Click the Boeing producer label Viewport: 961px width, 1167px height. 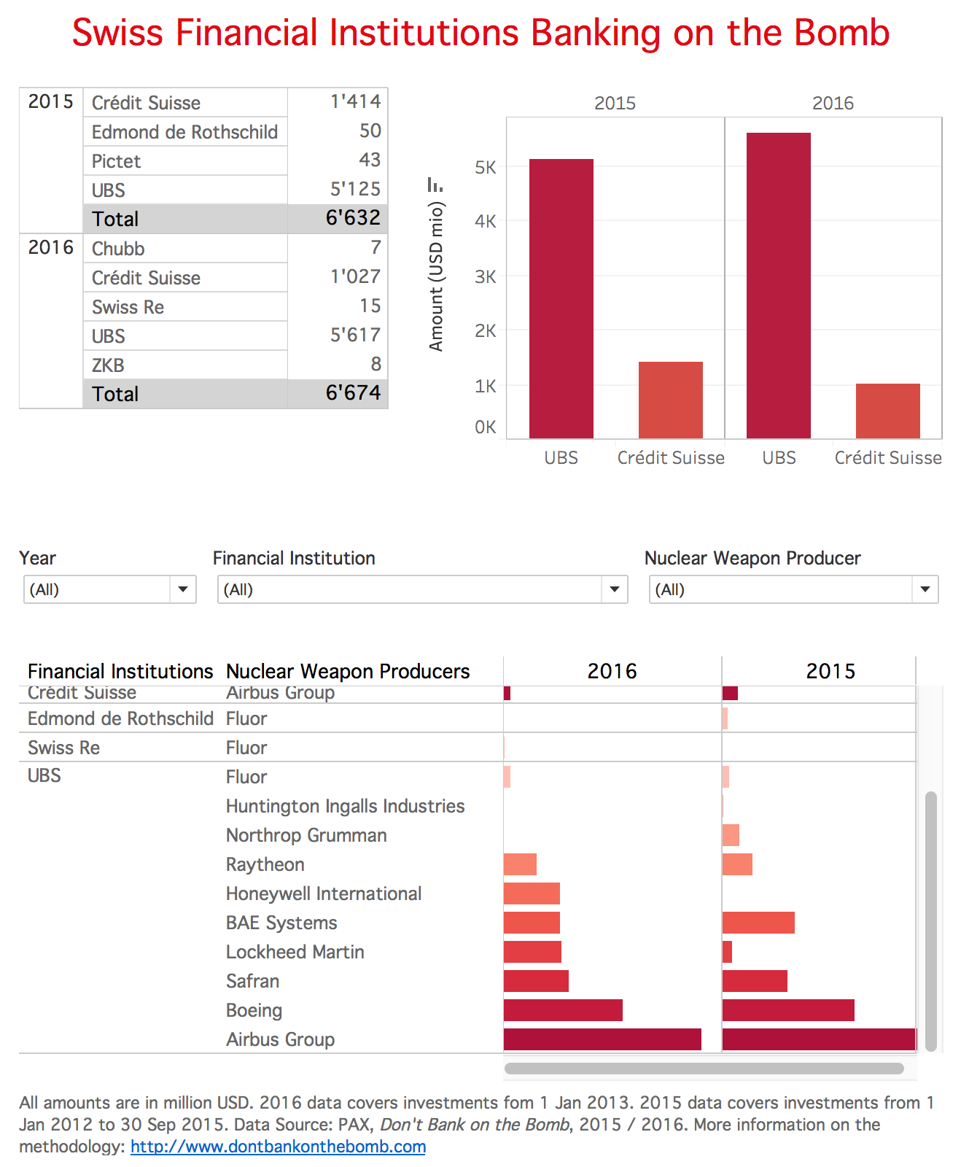point(254,1010)
